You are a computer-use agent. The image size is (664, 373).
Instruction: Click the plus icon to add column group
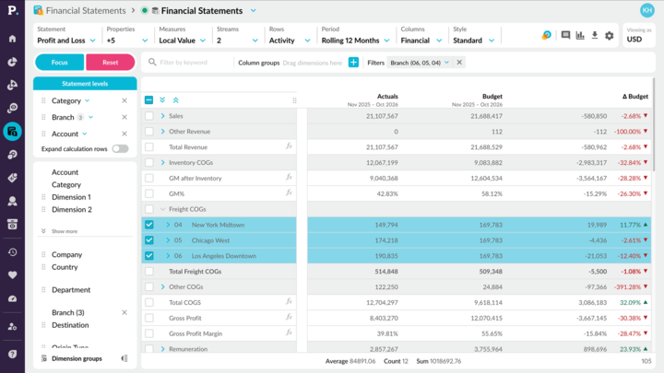pos(353,63)
